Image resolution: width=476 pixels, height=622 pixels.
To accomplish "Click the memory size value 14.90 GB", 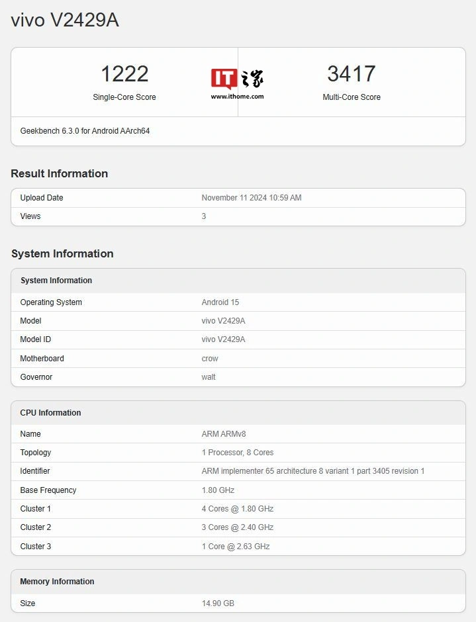I will point(218,603).
